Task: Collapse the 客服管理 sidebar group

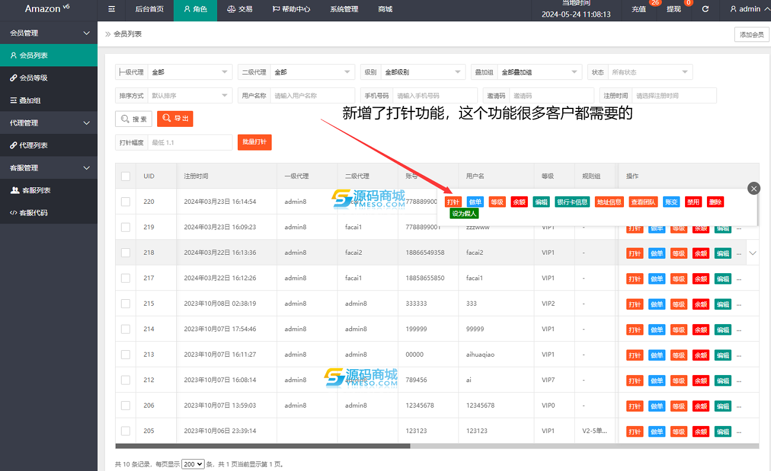Action: pos(49,168)
